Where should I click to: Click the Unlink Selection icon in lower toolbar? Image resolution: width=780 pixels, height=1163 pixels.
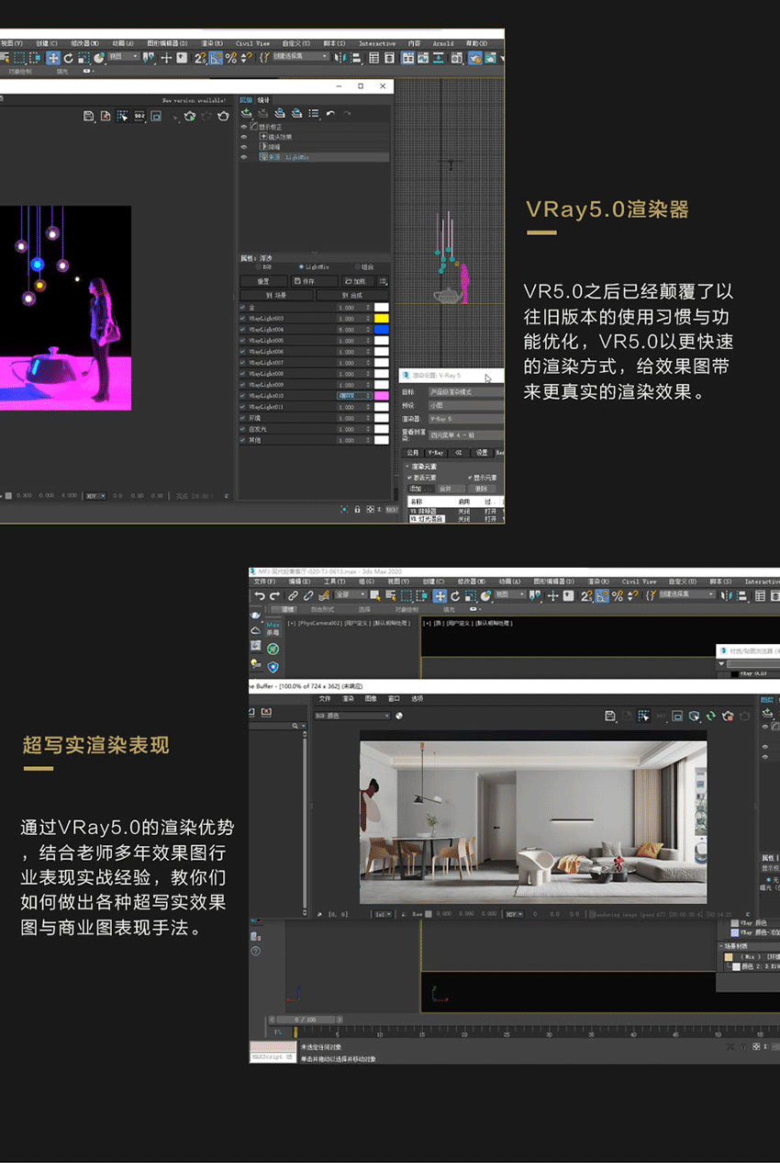(x=308, y=596)
